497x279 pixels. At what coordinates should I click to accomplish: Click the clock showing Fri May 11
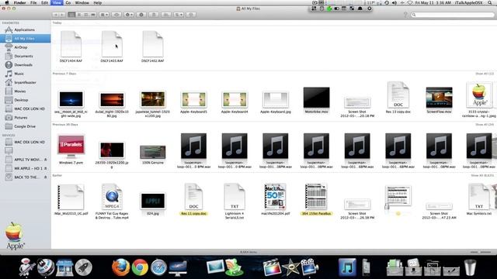tap(433, 2)
